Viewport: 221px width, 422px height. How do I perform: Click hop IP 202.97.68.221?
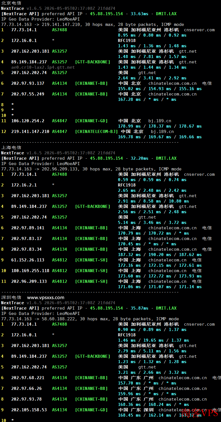pos(28,377)
